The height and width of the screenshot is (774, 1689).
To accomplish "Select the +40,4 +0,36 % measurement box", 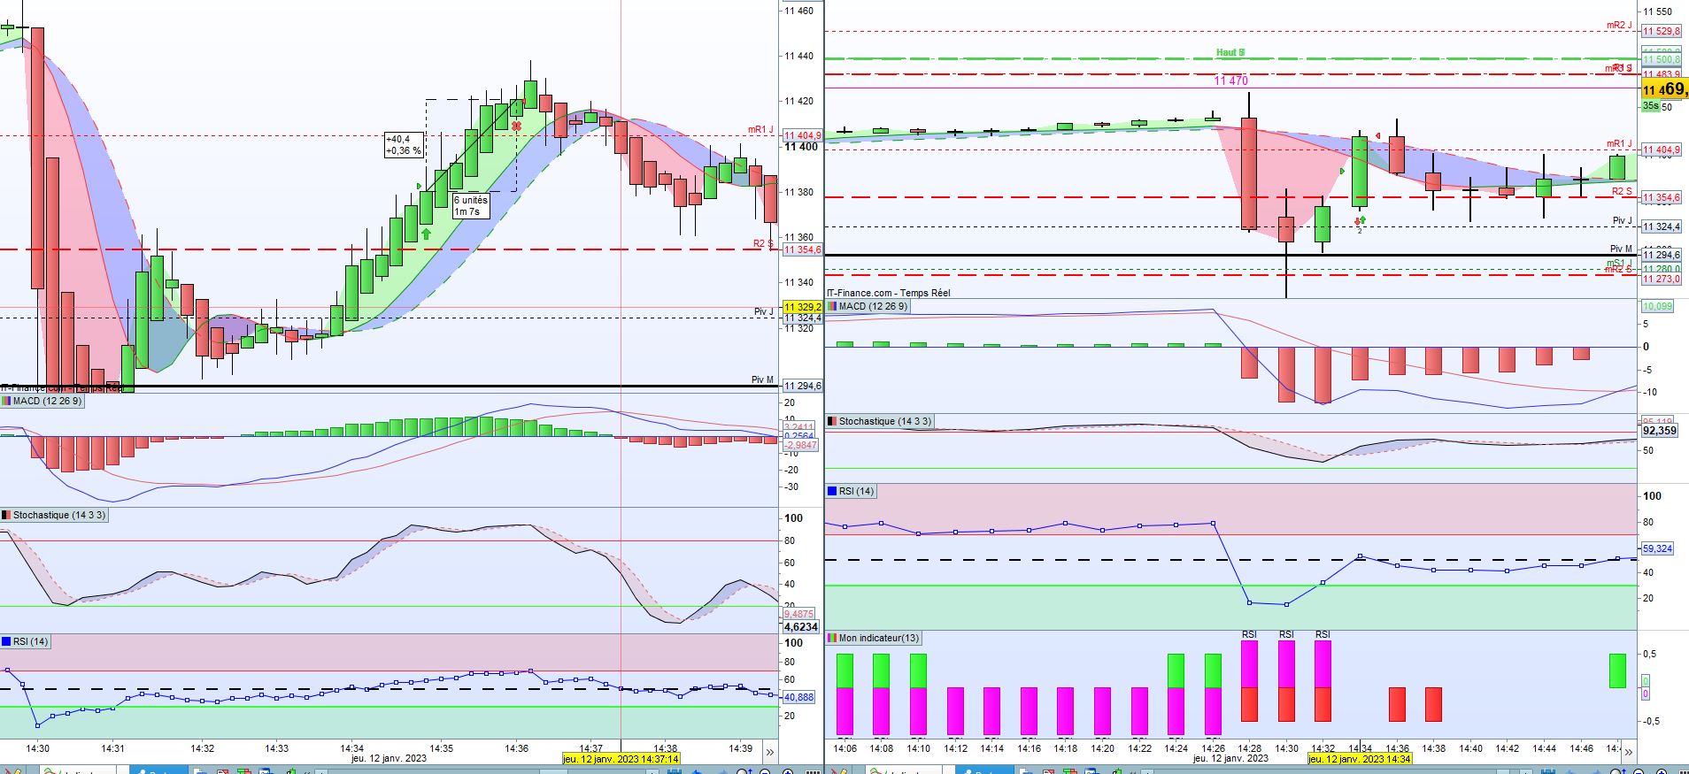I will [404, 145].
